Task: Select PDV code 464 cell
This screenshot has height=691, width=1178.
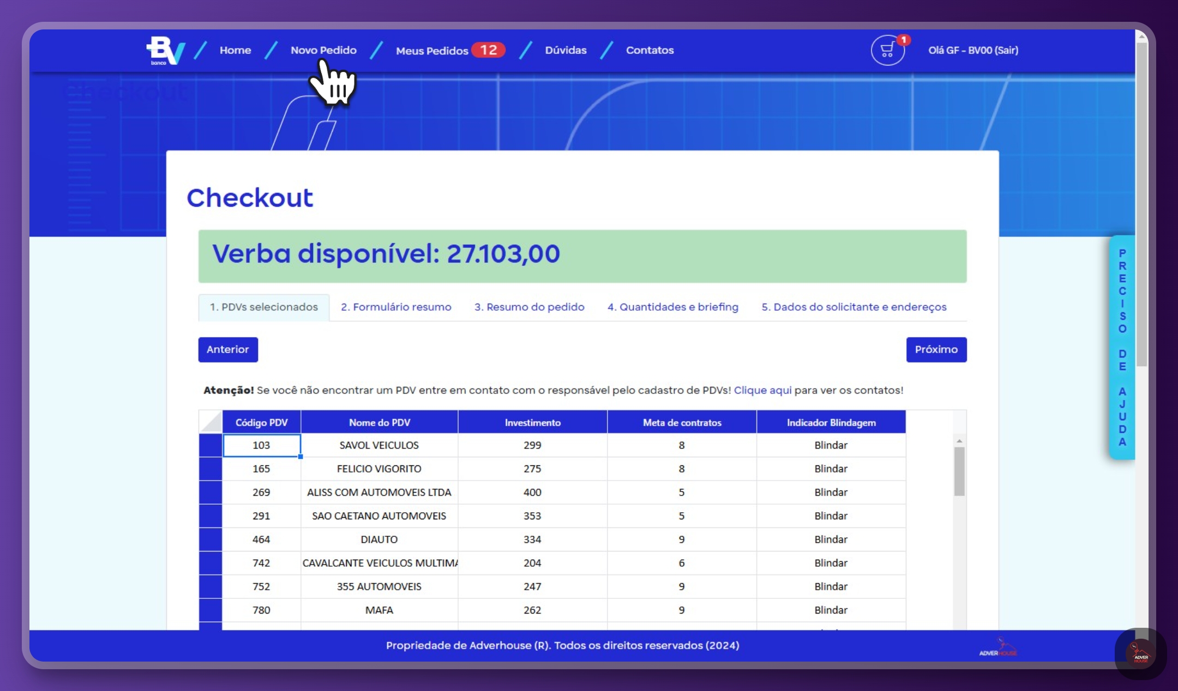Action: [261, 540]
